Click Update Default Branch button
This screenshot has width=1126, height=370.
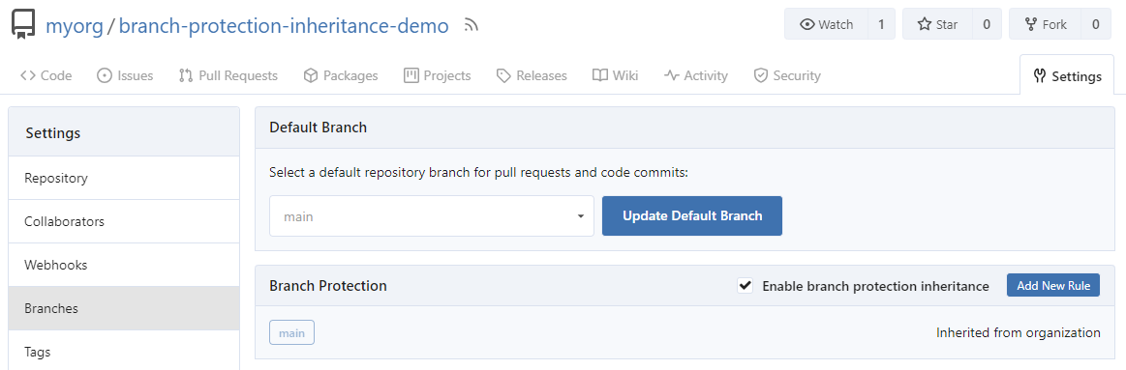pyautogui.click(x=692, y=215)
